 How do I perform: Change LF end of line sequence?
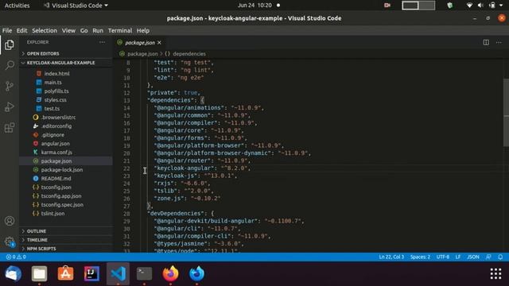458,257
